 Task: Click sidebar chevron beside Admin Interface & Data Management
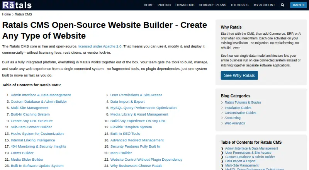click(222, 148)
